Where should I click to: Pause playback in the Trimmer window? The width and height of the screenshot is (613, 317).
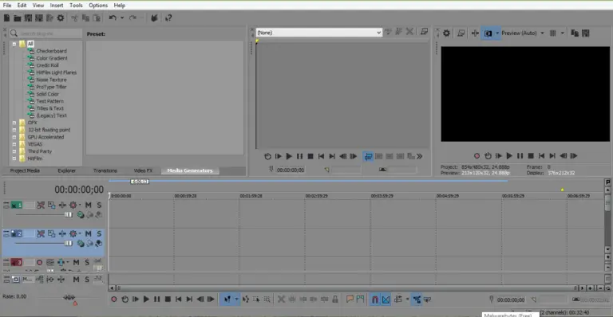(x=299, y=156)
